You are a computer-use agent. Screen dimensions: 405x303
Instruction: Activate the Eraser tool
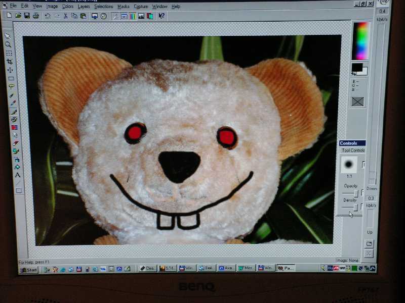(x=15, y=143)
